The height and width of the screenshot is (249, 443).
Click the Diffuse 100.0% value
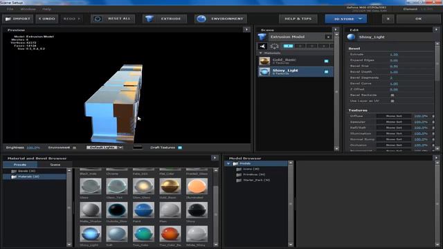coord(421,116)
